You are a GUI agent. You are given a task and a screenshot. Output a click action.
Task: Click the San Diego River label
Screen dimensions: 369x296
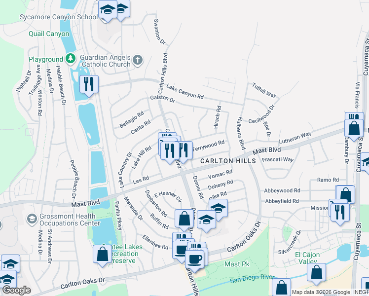(x=252, y=279)
